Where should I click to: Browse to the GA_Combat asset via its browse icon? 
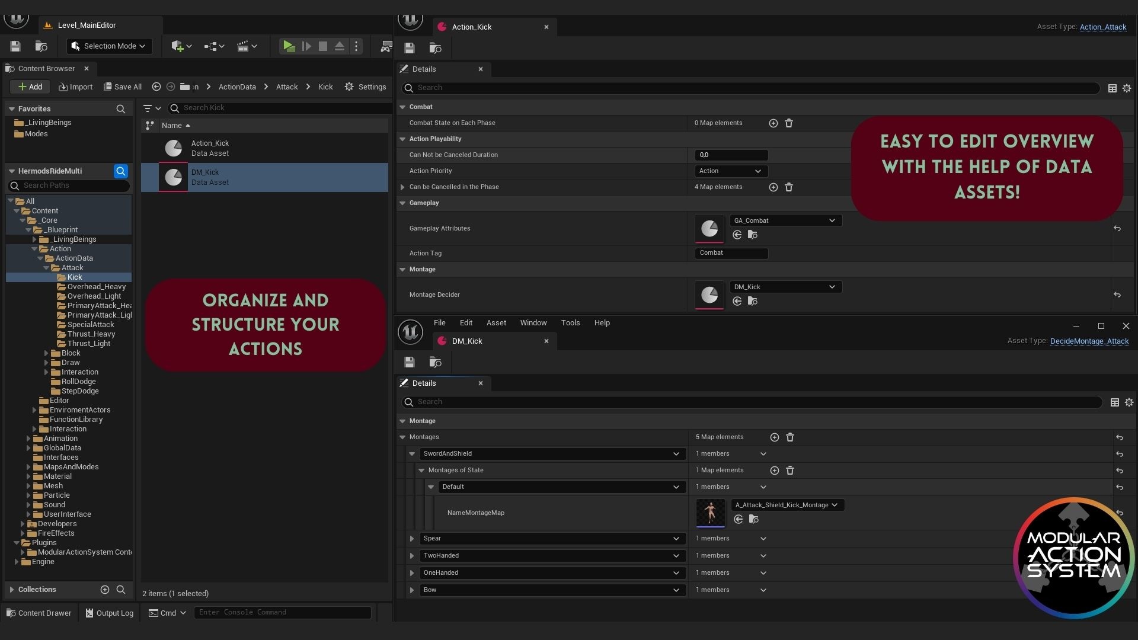coord(753,235)
